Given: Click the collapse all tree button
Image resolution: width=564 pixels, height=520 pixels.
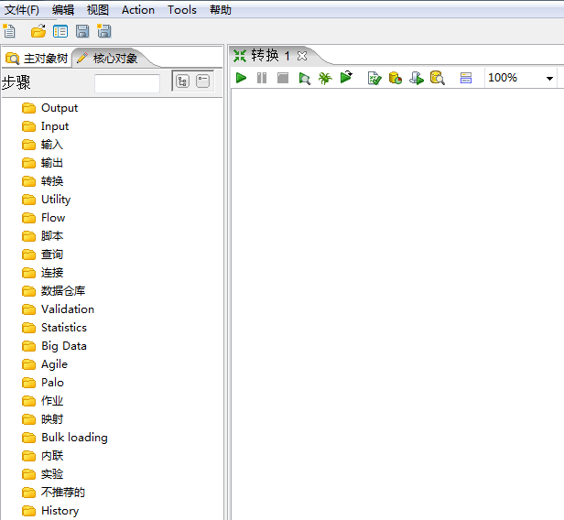Looking at the screenshot, I should coord(203,81).
